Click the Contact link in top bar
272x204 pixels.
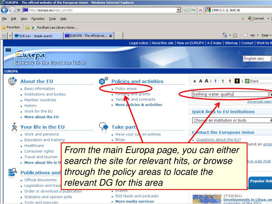coord(247,43)
